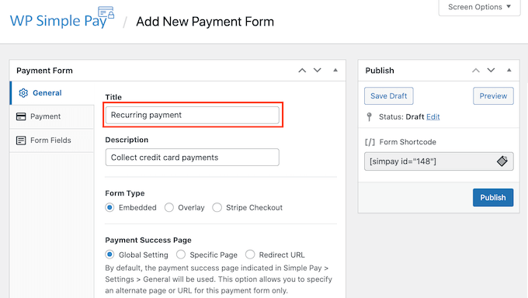Switch to the Payment tab
The width and height of the screenshot is (528, 298).
(x=52, y=116)
